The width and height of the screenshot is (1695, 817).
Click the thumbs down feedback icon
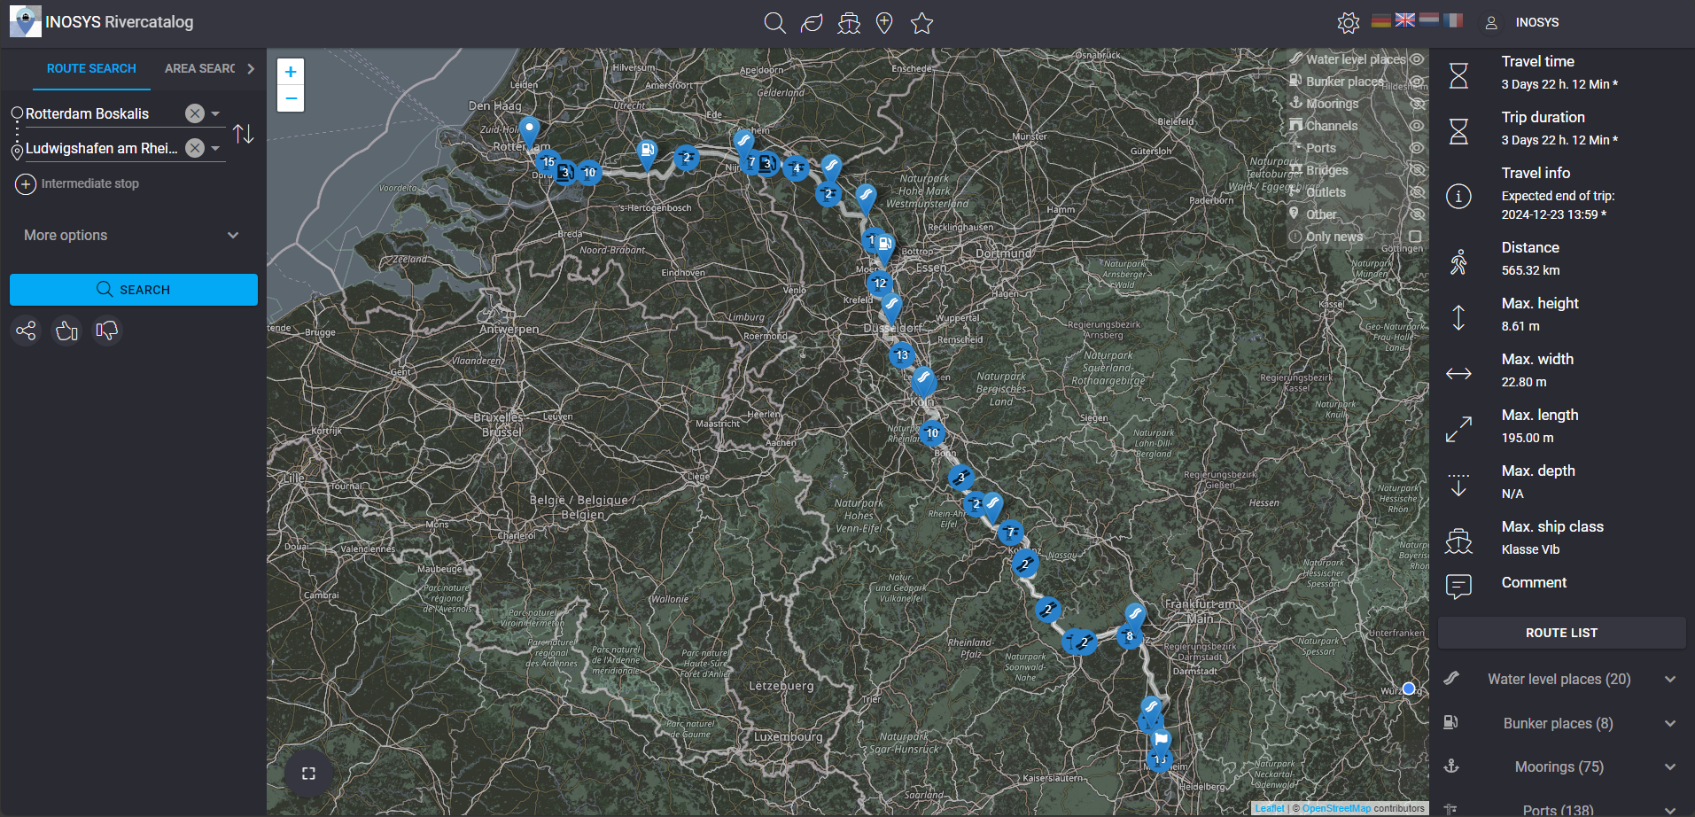[x=107, y=331]
